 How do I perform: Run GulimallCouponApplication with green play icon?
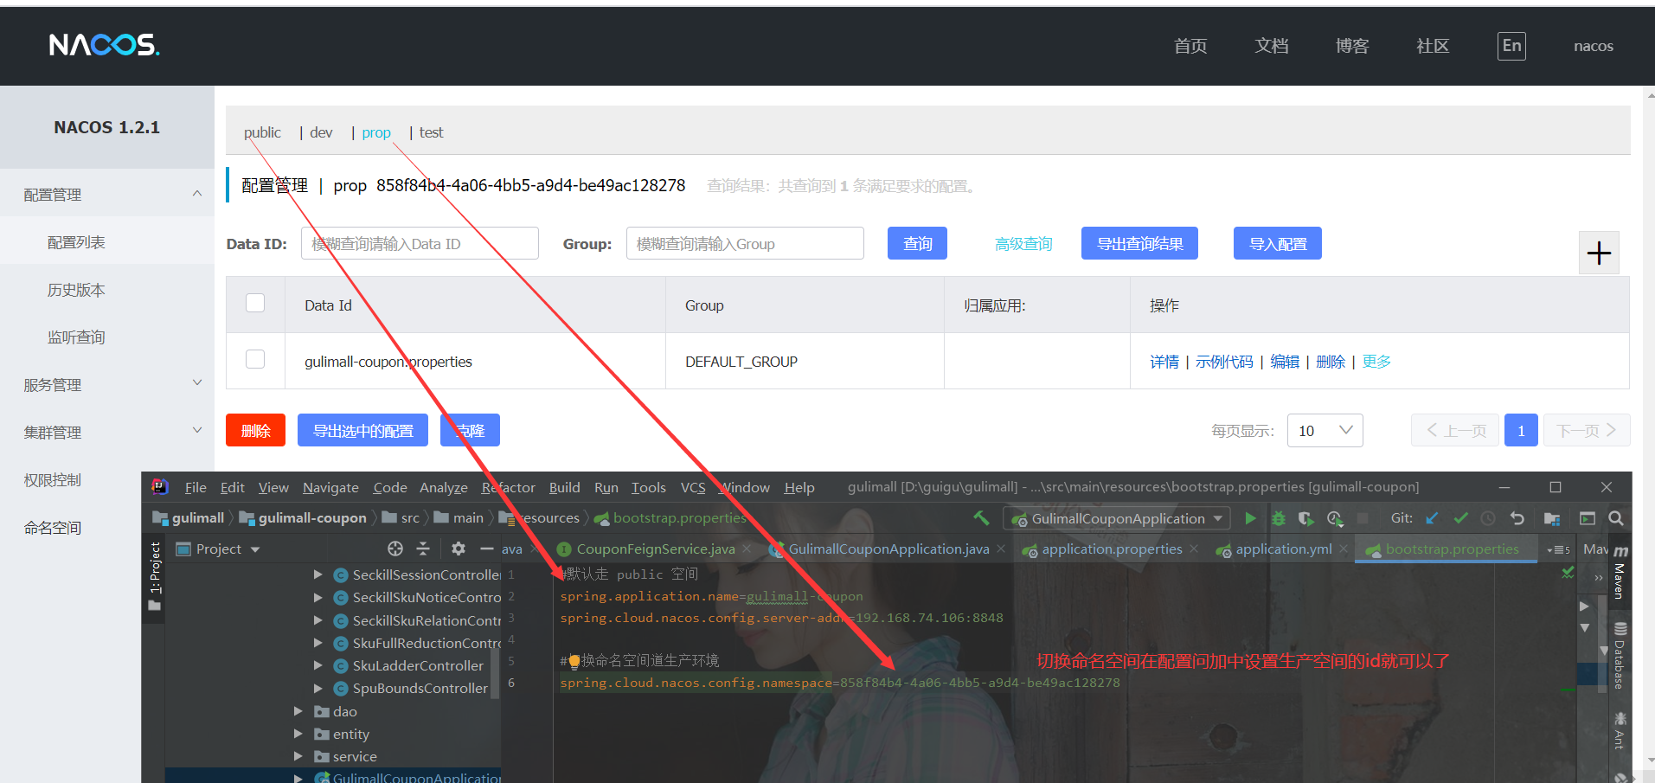(1250, 518)
